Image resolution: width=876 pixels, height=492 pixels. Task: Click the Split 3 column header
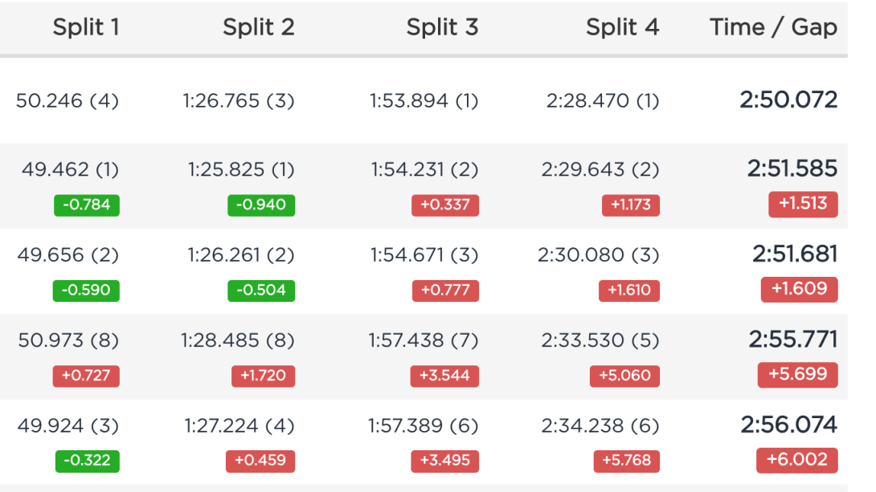pos(442,27)
